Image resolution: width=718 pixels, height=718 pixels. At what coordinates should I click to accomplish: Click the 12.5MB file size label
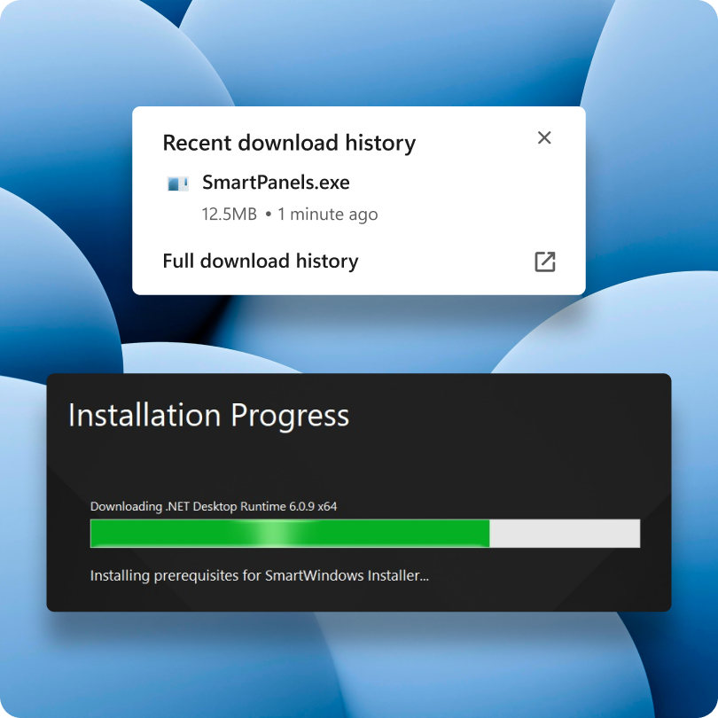point(230,214)
